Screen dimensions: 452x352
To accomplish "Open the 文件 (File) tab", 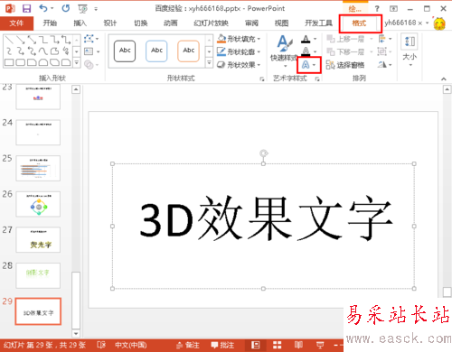I will click(16, 23).
